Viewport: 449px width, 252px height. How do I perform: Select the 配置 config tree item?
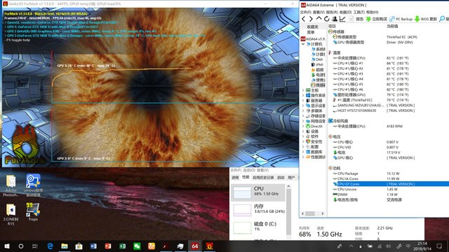(x=312, y=147)
